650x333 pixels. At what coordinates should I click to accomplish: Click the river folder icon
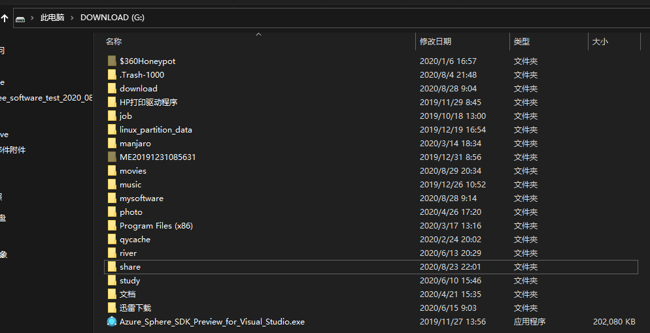112,253
